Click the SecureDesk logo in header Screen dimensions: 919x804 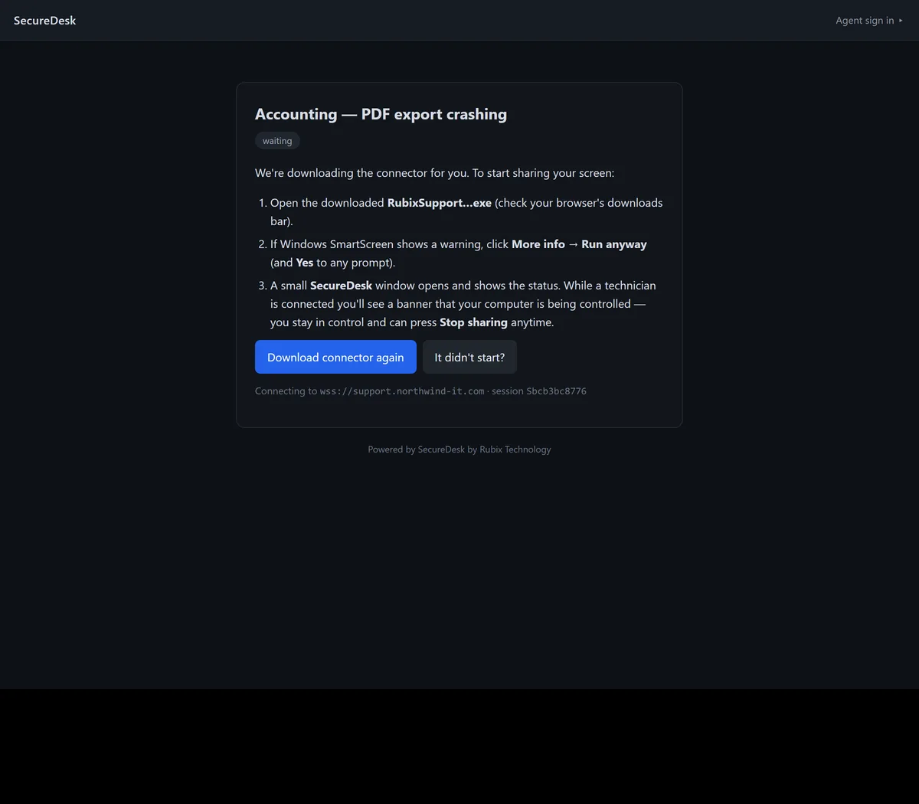tap(45, 21)
